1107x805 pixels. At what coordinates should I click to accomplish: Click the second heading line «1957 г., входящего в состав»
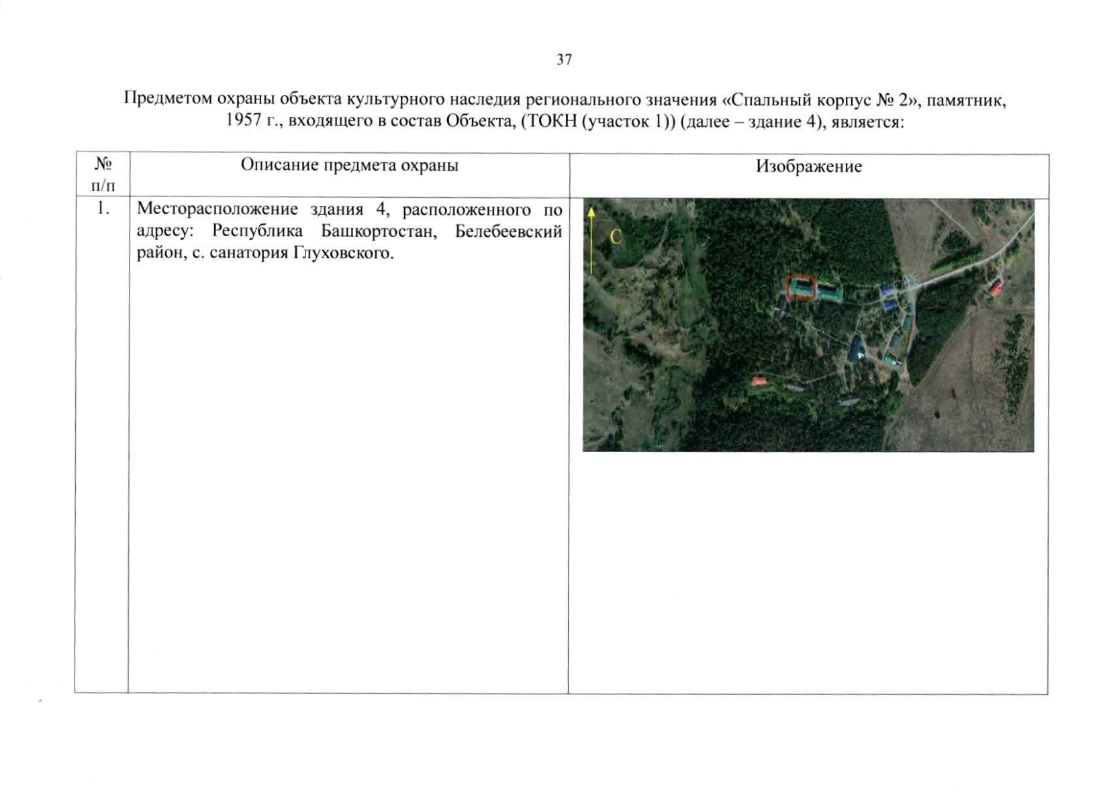(565, 121)
